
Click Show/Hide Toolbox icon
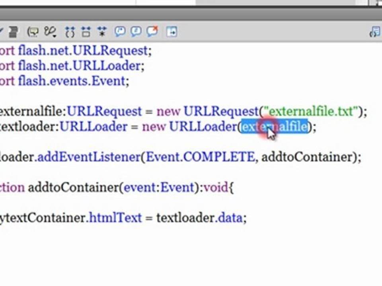pos(172,32)
